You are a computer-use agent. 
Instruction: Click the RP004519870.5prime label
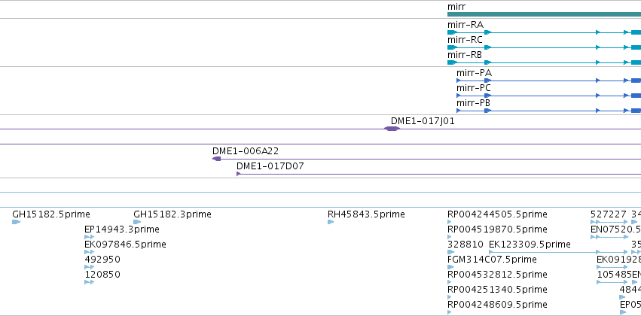(497, 229)
